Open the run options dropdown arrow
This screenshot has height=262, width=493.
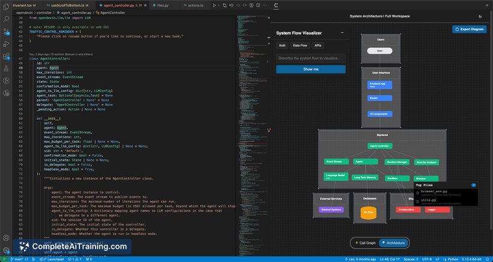(x=219, y=5)
